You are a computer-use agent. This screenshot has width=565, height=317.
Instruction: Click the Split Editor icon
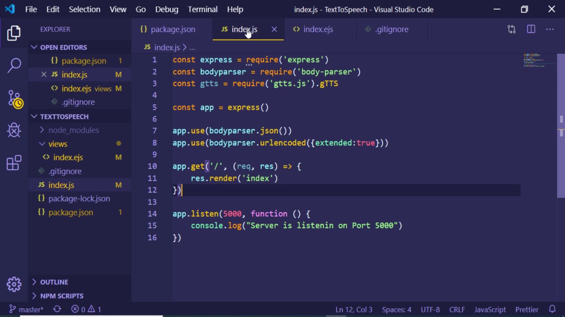(531, 29)
